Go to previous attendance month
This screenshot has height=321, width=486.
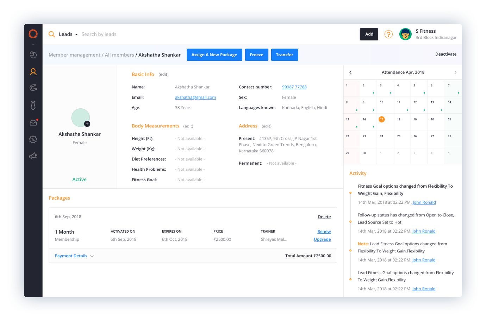pyautogui.click(x=350, y=73)
